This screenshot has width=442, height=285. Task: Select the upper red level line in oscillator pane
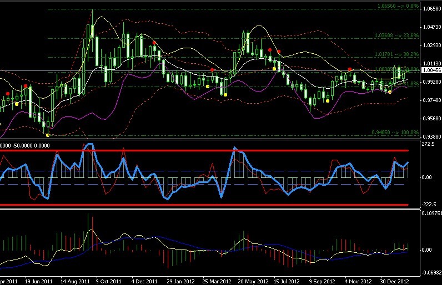click(204, 150)
